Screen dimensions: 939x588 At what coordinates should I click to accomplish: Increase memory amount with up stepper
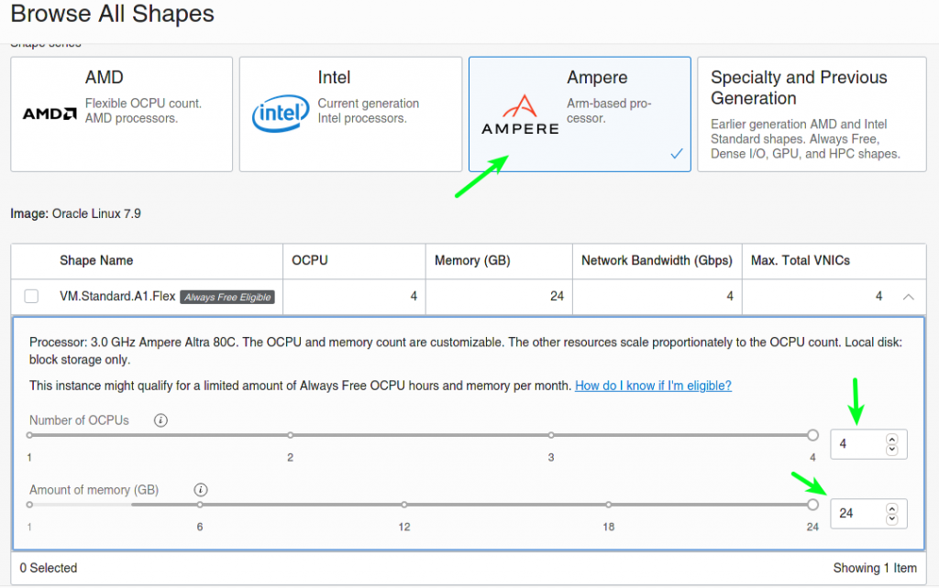[x=892, y=508]
